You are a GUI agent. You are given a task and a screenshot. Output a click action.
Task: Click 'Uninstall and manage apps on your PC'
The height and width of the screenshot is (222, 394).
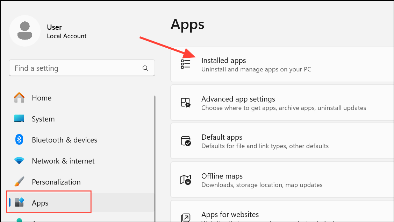click(256, 69)
